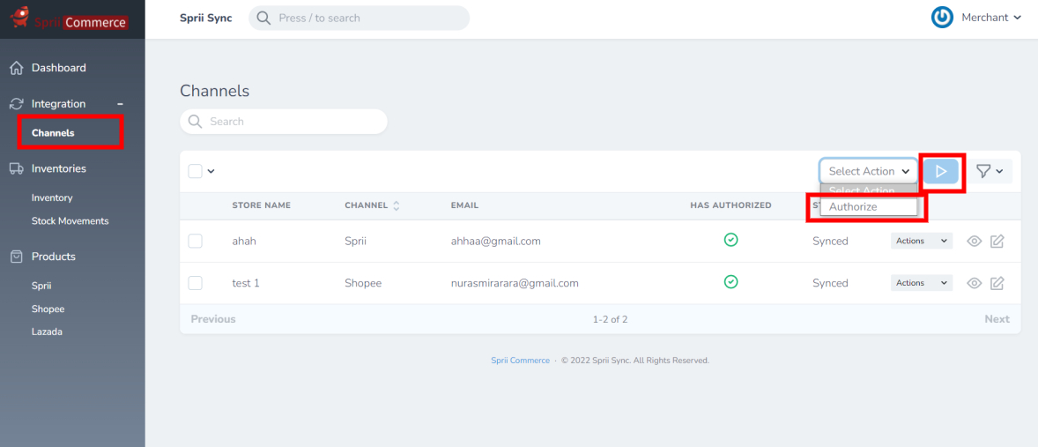Open the filter dropdown chevron
Image resolution: width=1038 pixels, height=447 pixels.
point(999,172)
